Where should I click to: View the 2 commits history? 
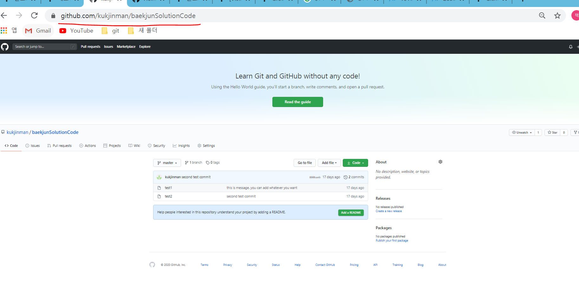pos(354,177)
